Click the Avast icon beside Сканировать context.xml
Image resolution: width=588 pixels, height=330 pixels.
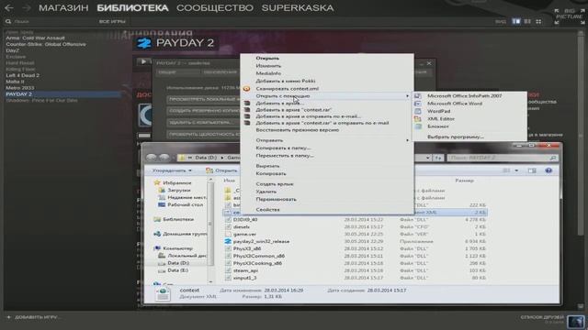click(246, 89)
